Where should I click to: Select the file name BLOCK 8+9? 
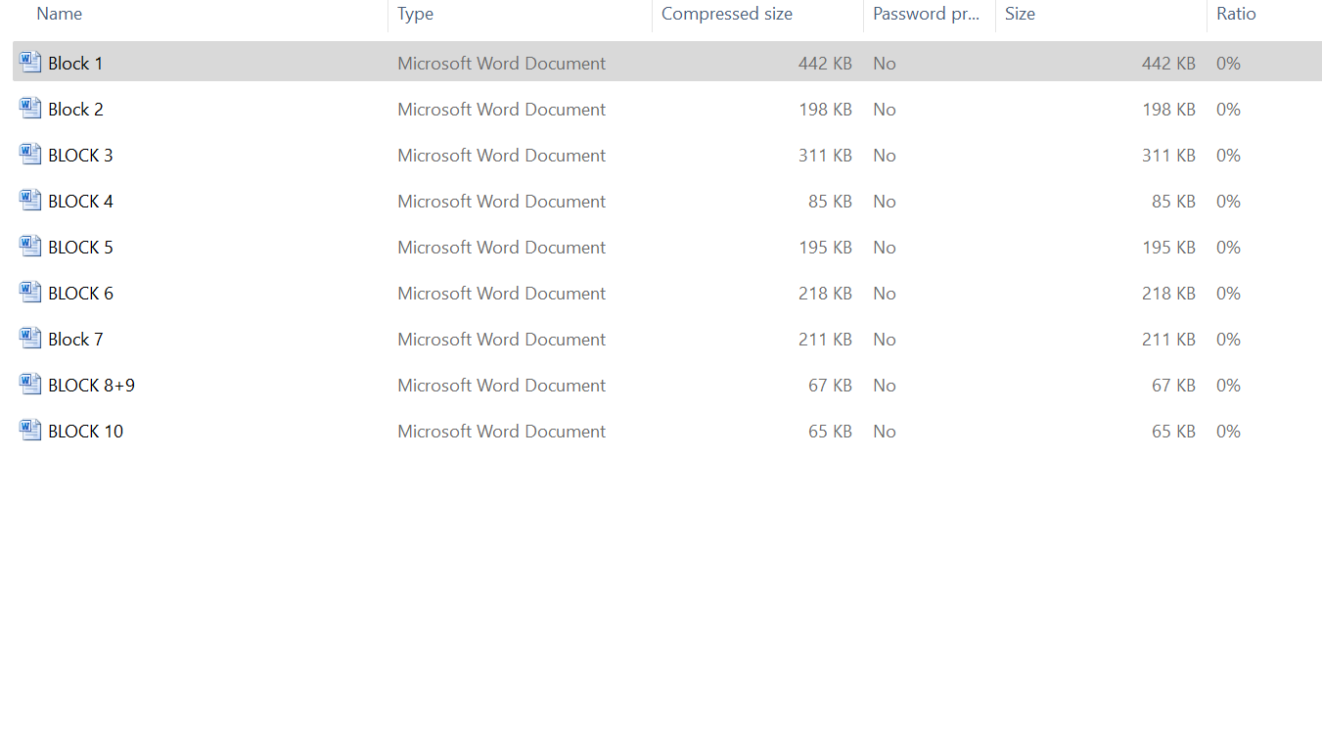tap(91, 386)
